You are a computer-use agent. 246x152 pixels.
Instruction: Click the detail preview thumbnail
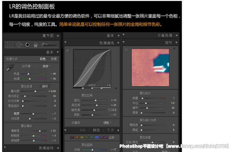(150, 68)
